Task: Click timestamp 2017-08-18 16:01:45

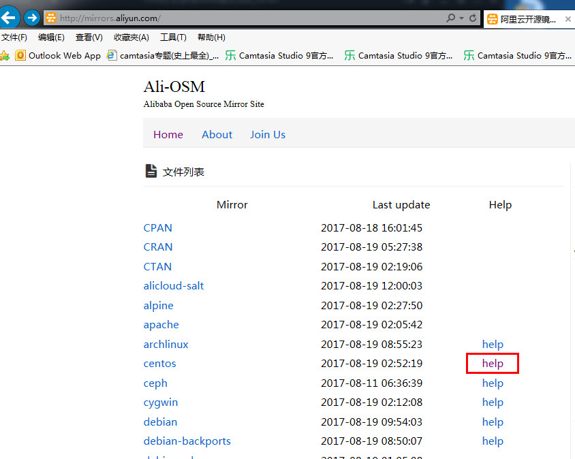Action: coord(371,227)
